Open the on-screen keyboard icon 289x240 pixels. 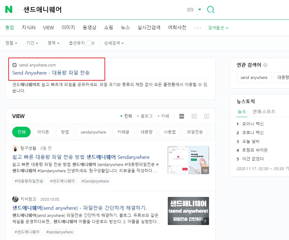click(x=190, y=10)
